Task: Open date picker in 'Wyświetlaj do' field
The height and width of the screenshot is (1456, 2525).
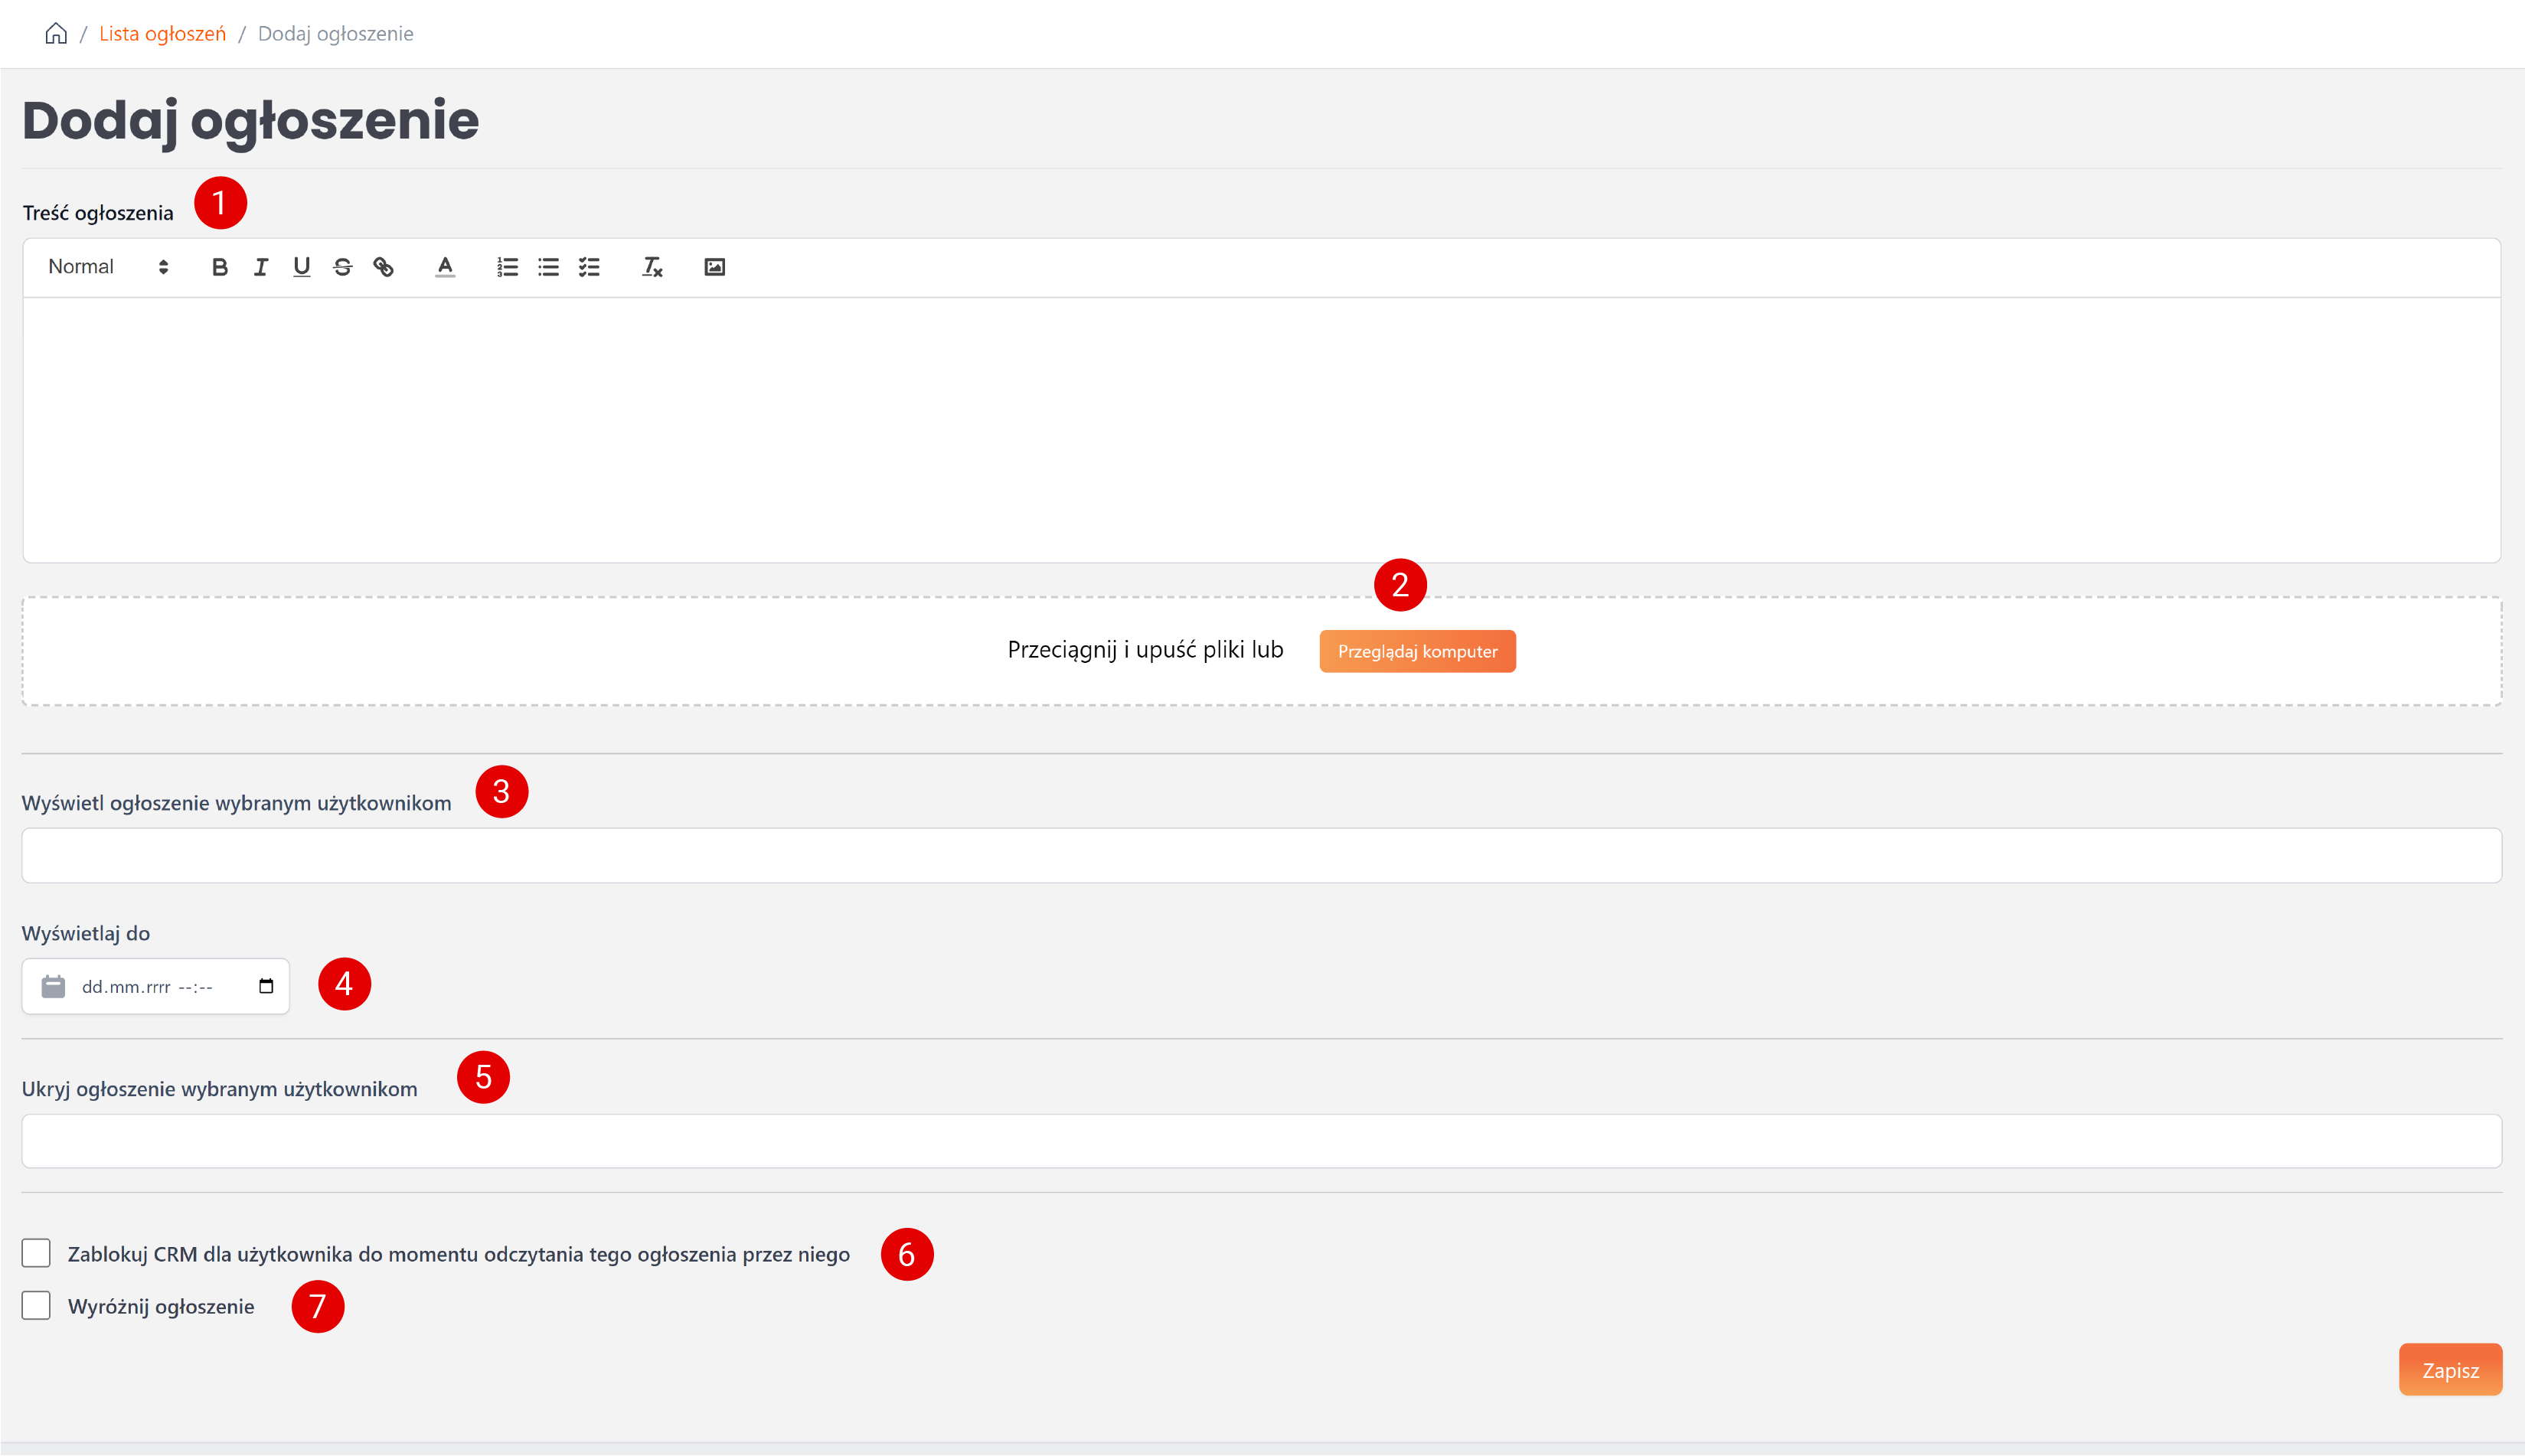Action: pos(266,986)
